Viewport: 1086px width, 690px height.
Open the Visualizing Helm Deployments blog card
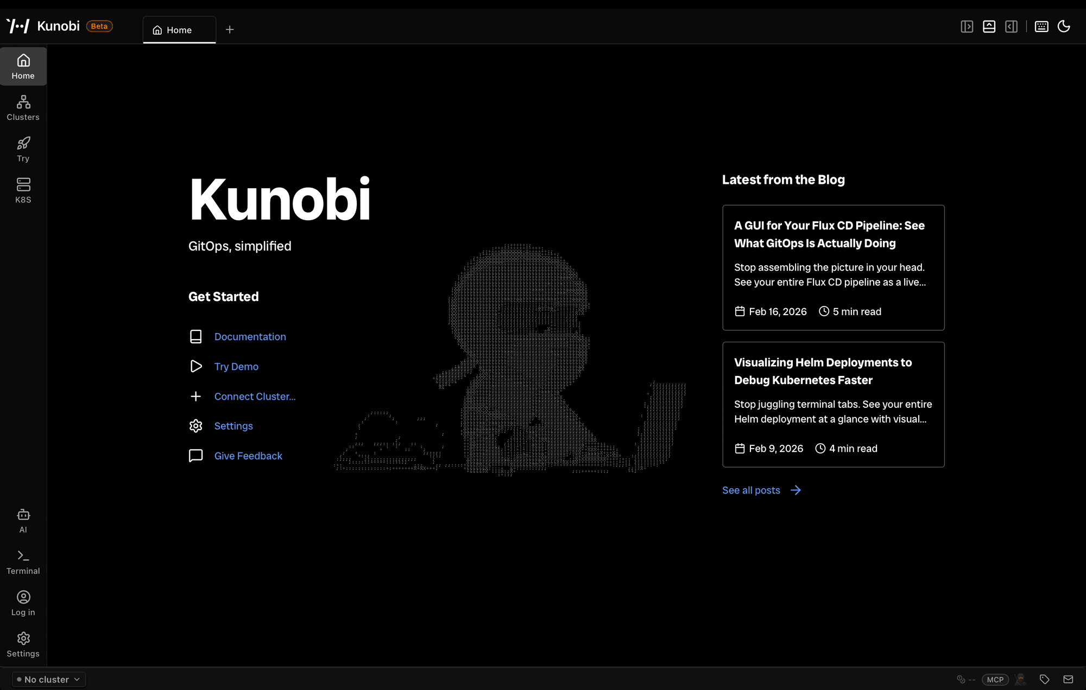coord(833,404)
